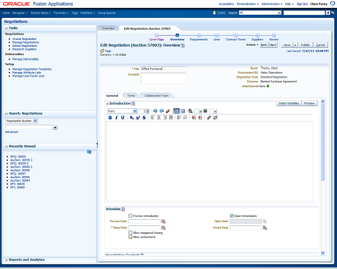Apply strikethrough formatting
Image resolution: width=337 pixels, height=269 pixels.
click(144, 118)
